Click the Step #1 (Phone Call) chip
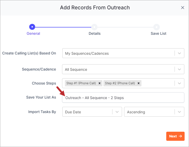Screen dimensions: 189x147 click(x=81, y=83)
